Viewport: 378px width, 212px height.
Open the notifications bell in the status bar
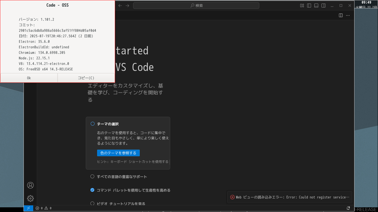[348, 208]
